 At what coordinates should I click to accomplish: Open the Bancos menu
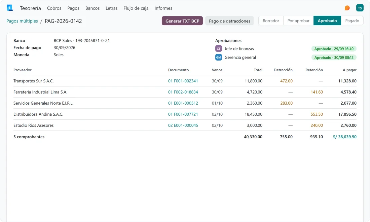[x=92, y=8]
